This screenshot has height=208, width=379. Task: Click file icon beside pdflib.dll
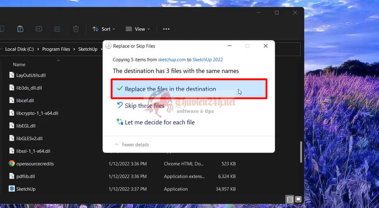pos(12,176)
